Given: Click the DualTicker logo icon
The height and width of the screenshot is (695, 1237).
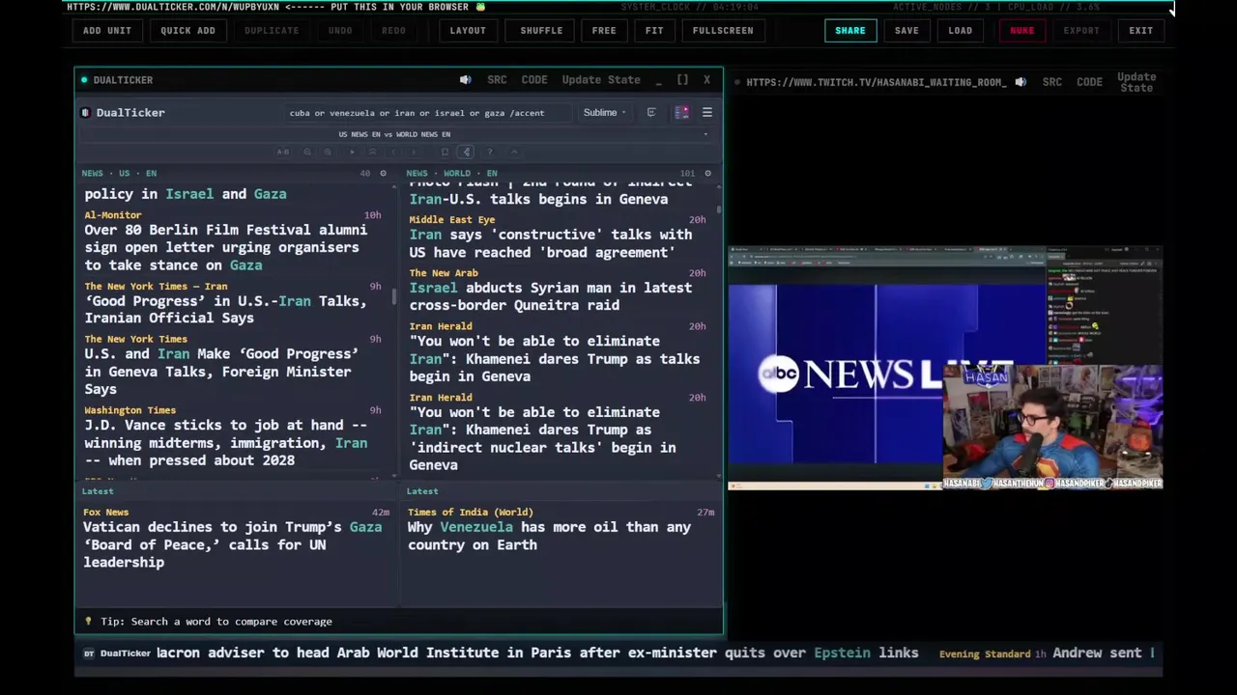Looking at the screenshot, I should click(x=85, y=113).
